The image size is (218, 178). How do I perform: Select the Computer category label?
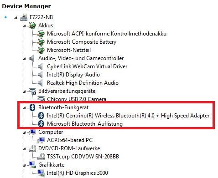click(x=51, y=132)
